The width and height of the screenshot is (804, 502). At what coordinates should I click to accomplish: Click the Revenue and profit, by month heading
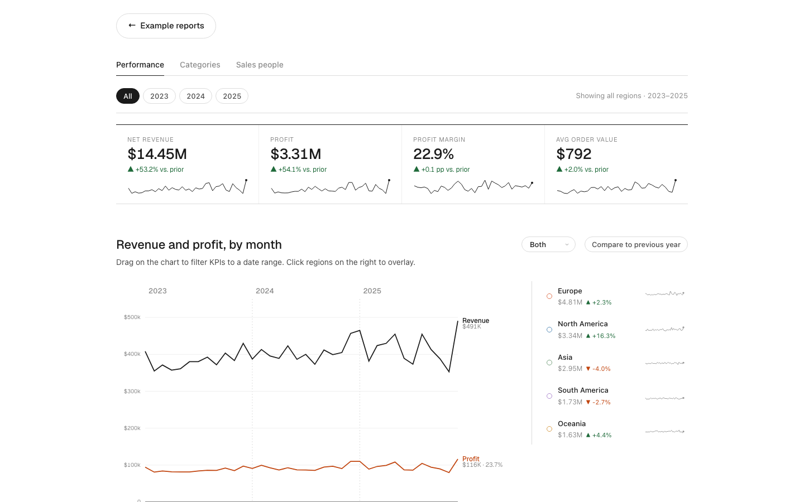point(199,244)
